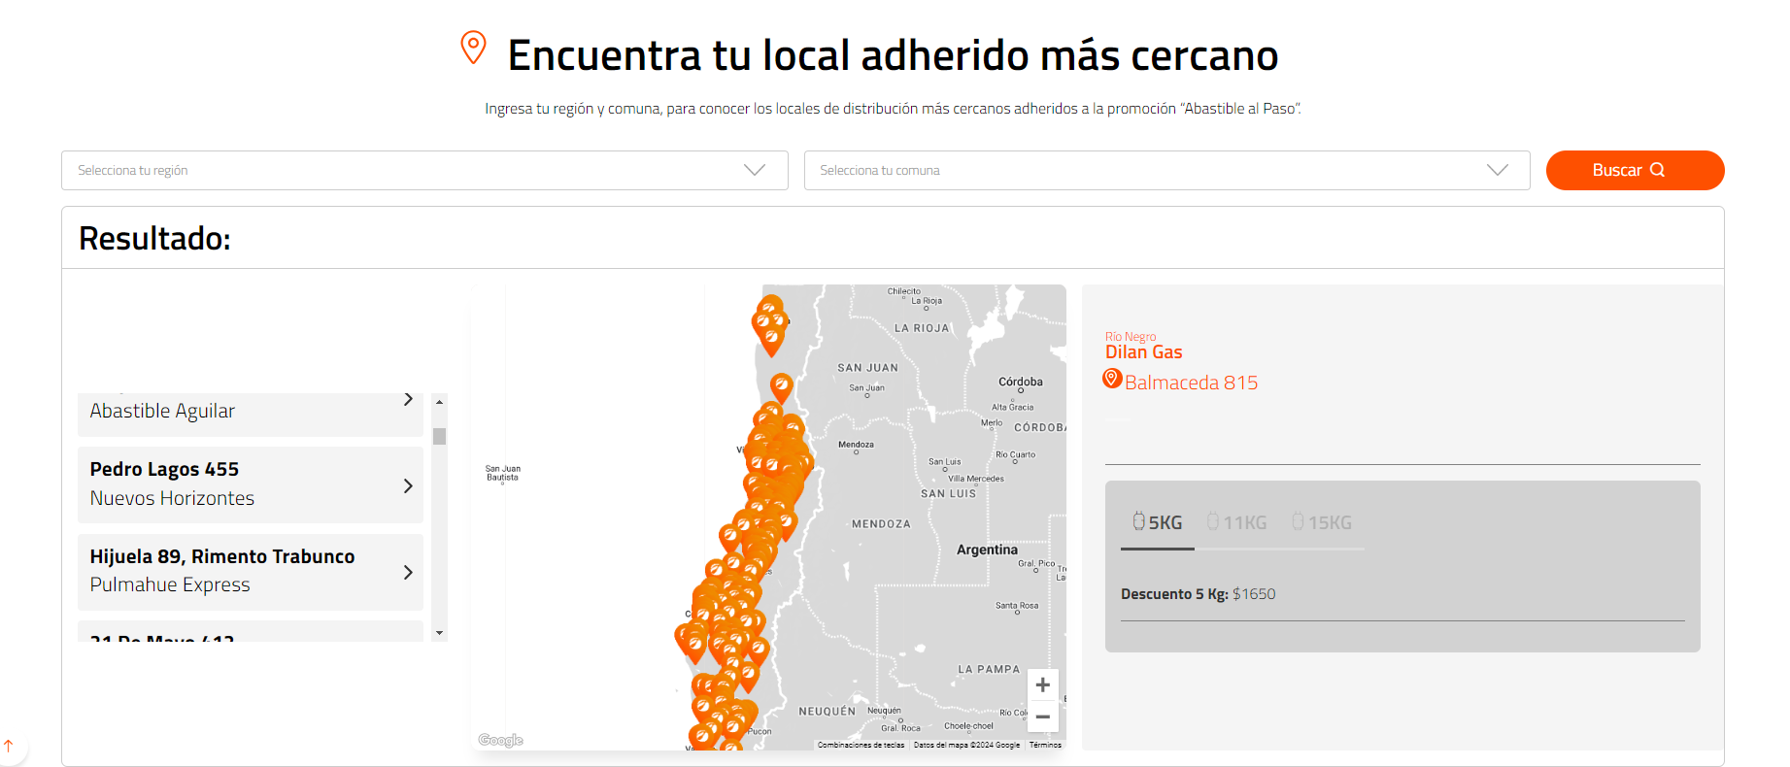Click results list scroll down arrow
1790x767 pixels.
pyautogui.click(x=440, y=633)
